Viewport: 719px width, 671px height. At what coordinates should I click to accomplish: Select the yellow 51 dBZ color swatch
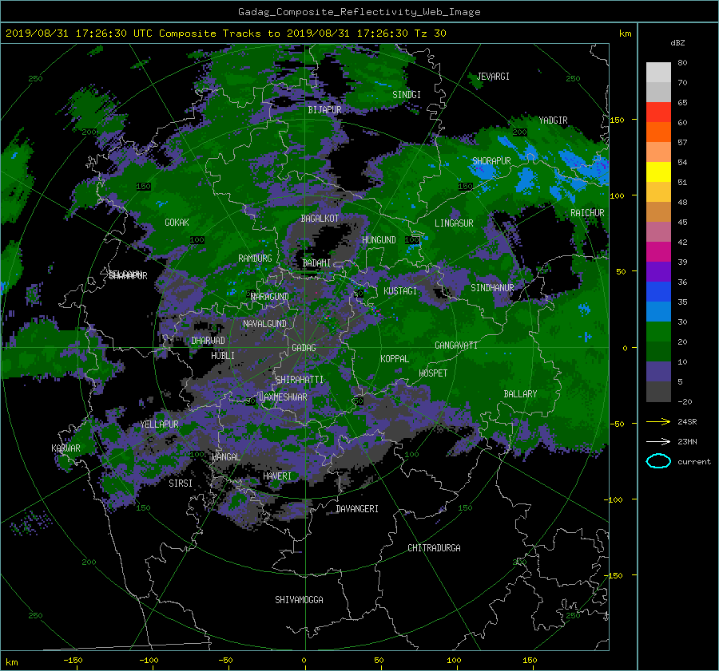tap(658, 172)
